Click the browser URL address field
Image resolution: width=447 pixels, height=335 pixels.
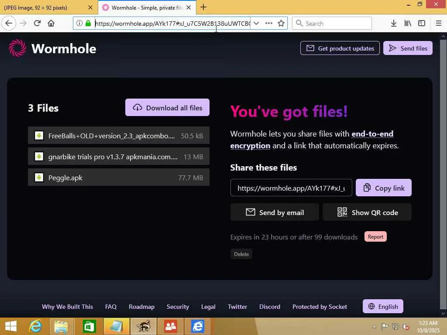(172, 24)
